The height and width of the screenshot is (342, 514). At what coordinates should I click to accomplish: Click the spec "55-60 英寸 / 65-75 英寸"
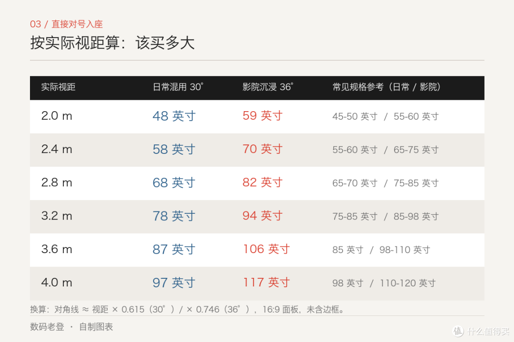click(x=385, y=150)
